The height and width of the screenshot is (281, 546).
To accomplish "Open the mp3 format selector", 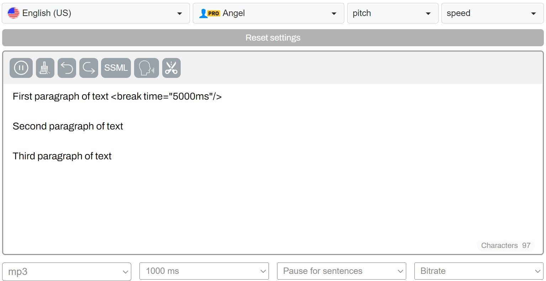I will (x=67, y=272).
